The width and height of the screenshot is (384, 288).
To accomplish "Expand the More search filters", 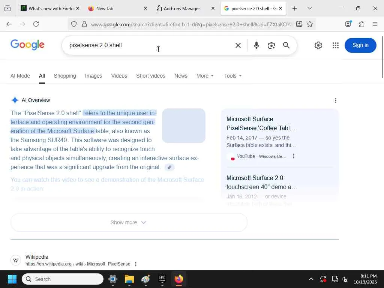I will click(x=205, y=76).
